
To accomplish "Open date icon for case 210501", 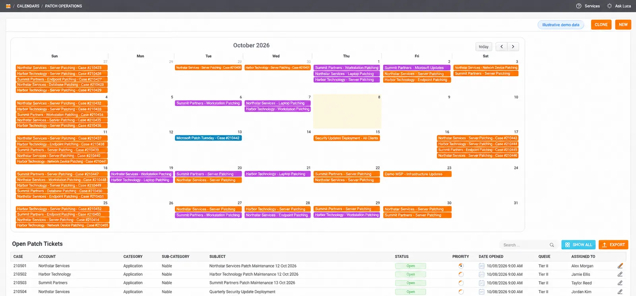I will [481, 266].
